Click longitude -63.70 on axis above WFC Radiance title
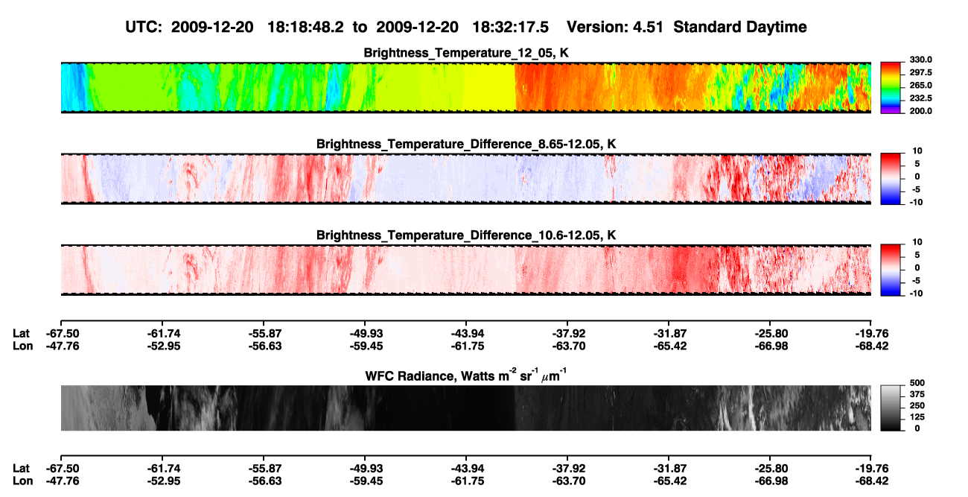This screenshot has height=497, width=968. pos(567,346)
